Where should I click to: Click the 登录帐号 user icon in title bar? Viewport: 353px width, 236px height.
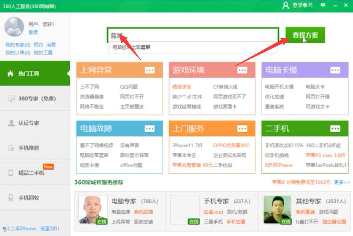[x=285, y=5]
